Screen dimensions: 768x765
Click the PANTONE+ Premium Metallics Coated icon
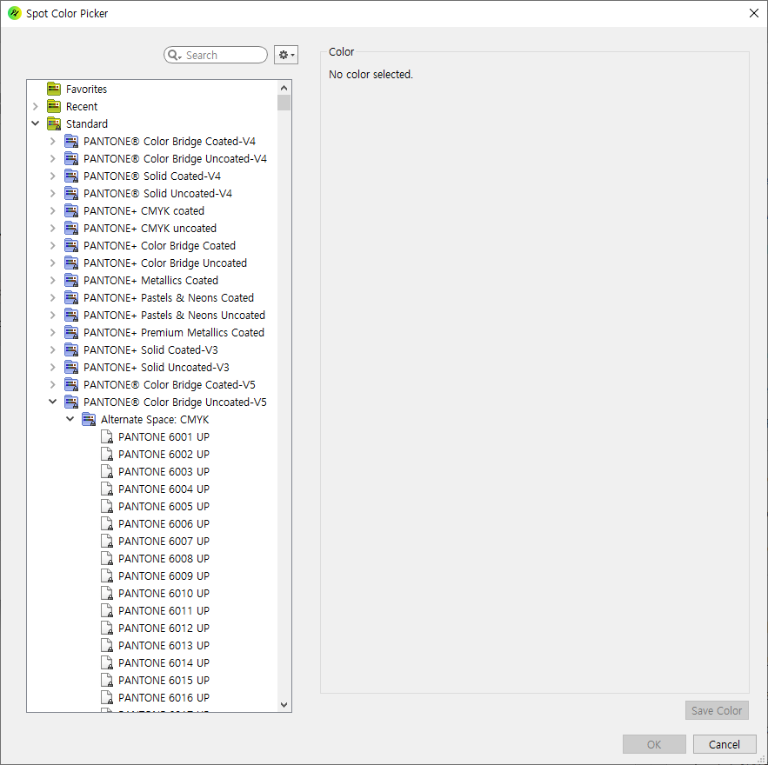point(71,332)
